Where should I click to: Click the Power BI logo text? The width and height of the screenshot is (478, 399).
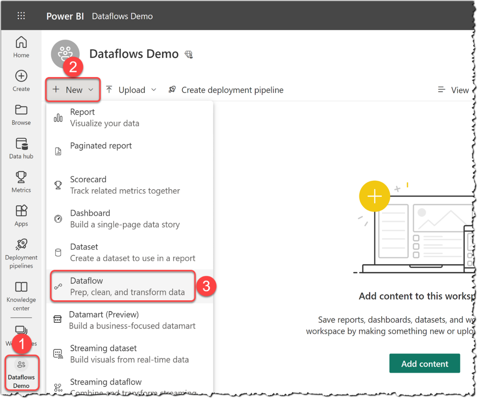click(65, 16)
